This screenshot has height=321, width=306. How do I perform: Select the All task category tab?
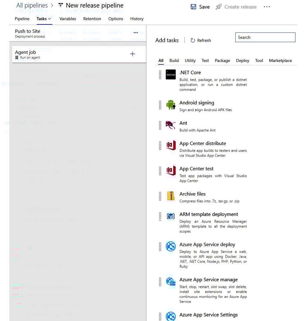pos(161,60)
